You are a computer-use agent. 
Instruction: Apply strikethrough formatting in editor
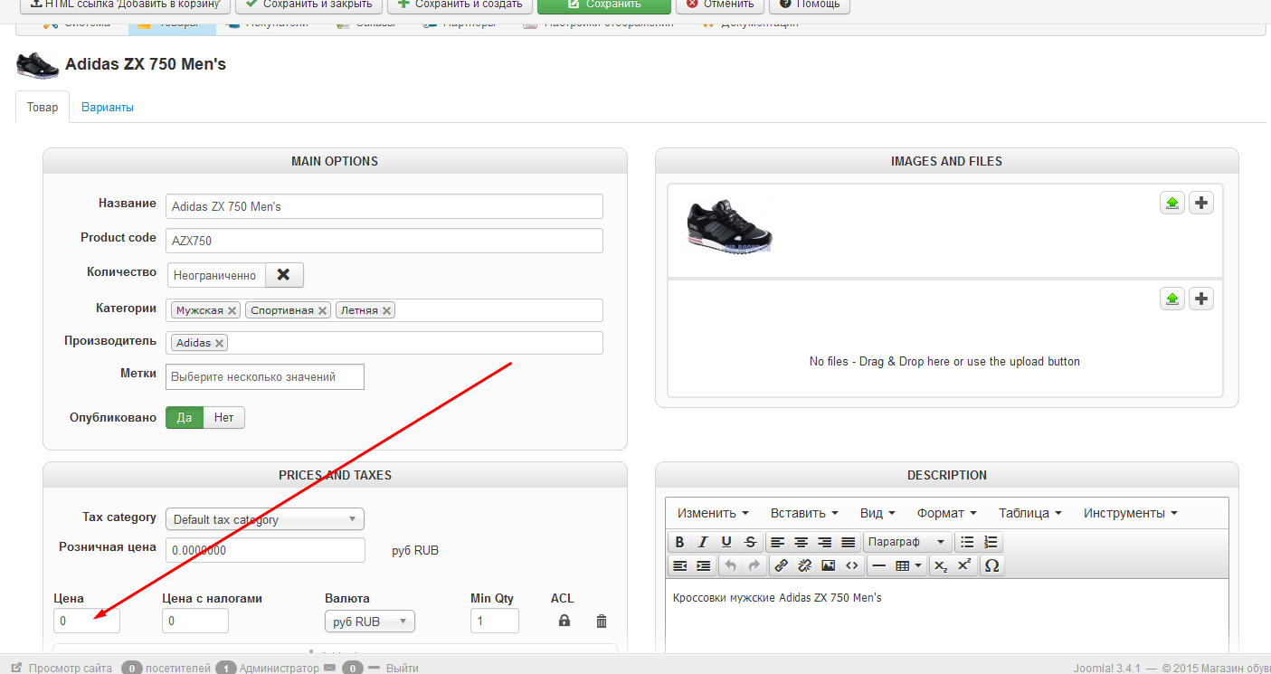point(750,542)
